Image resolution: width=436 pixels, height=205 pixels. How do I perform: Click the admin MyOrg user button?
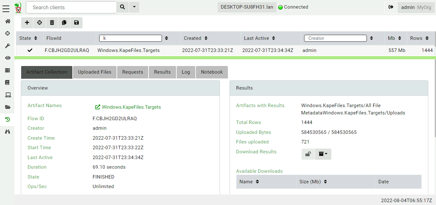click(x=416, y=7)
